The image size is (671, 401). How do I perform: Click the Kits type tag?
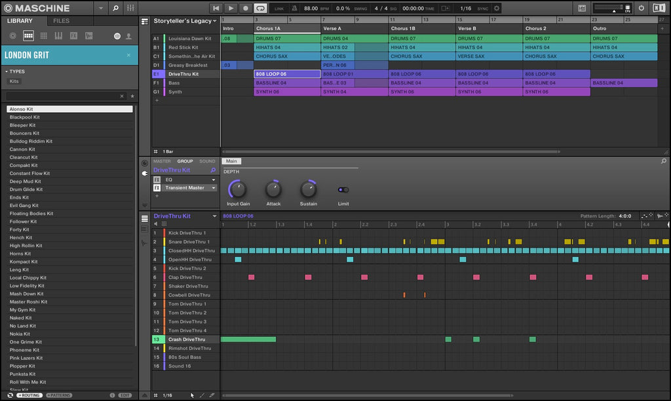click(14, 81)
